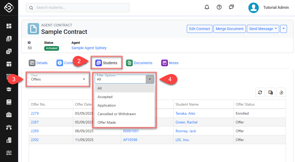Click the graduation cap sidebar icon
The width and height of the screenshot is (295, 162).
tap(9, 89)
